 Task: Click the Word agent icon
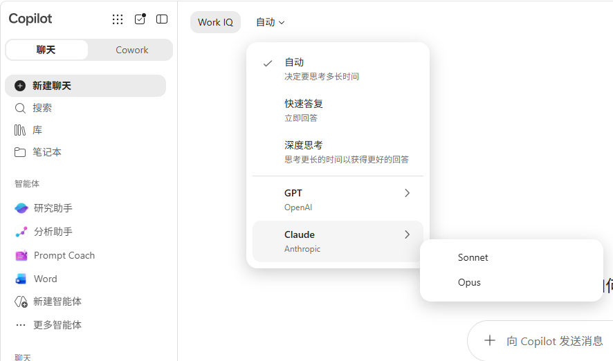(x=21, y=279)
